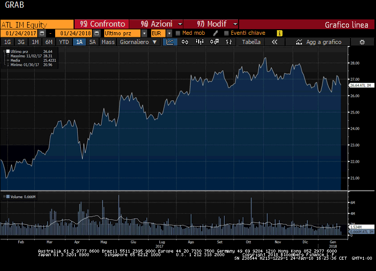Click the ATL IM Equity ticker field
Screen dimensions: 376x271
pos(37,25)
